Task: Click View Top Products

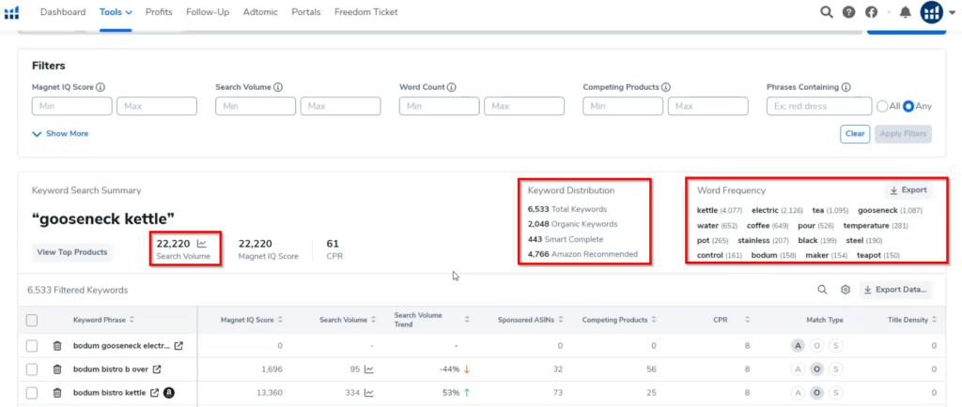Action: tap(72, 252)
